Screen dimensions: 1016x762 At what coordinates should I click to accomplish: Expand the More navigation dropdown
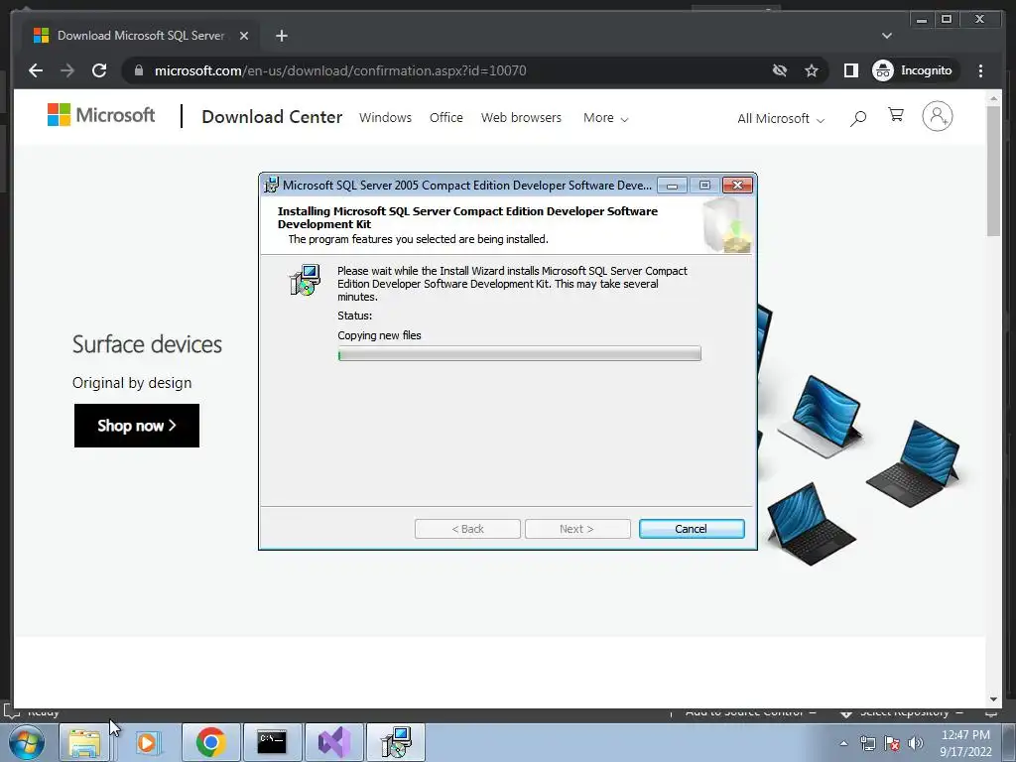(x=605, y=118)
